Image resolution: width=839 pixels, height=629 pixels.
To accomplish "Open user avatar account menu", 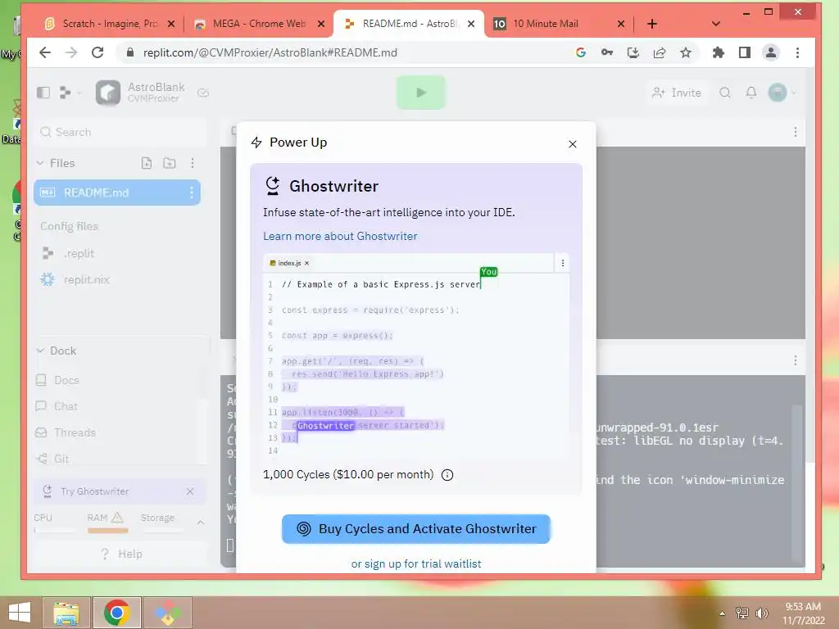I will click(x=782, y=93).
